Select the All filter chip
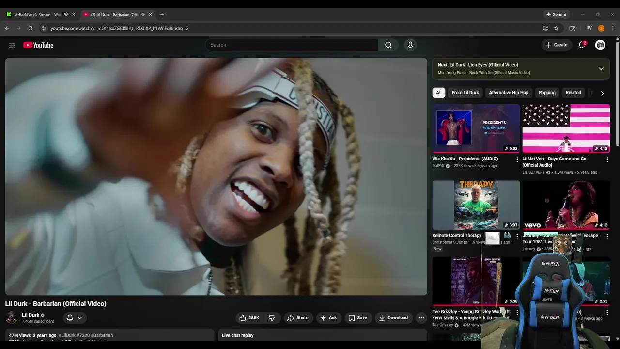 point(439,93)
